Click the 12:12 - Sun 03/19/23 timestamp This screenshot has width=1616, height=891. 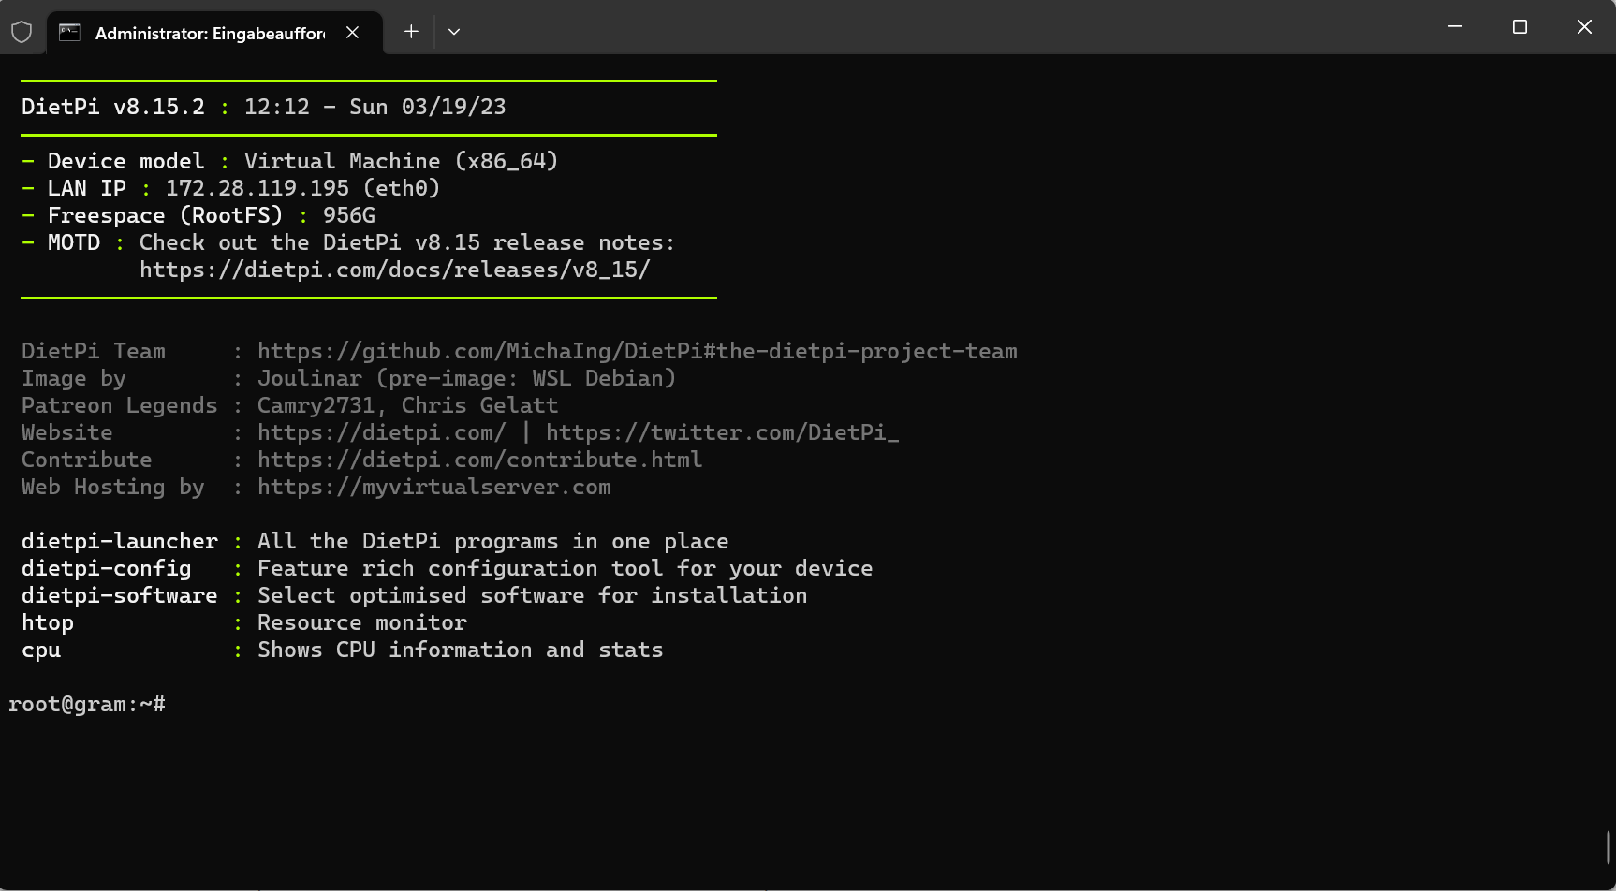click(375, 107)
